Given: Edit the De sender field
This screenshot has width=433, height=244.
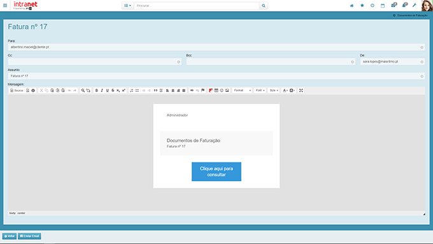Looking at the screenshot, I should pyautogui.click(x=392, y=62).
